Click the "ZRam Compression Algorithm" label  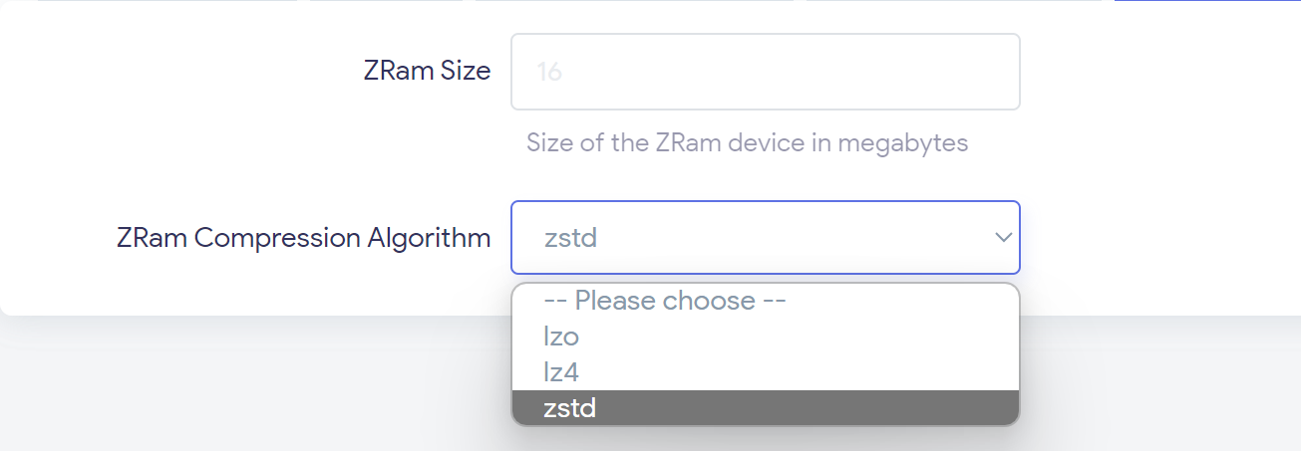point(303,238)
